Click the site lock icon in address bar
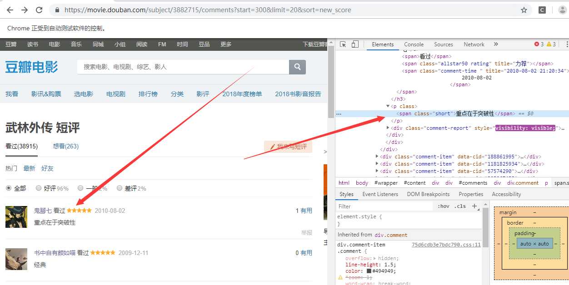Screen dimensions: 569x285 click(x=57, y=10)
